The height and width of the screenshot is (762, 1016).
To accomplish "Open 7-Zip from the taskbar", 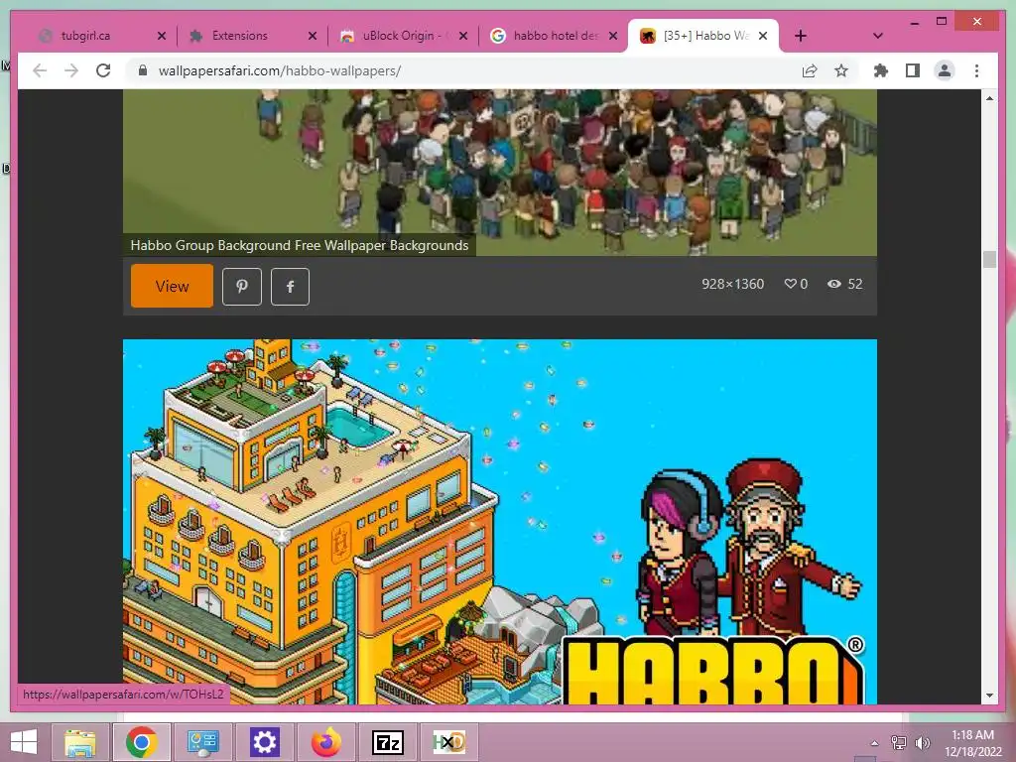I will click(388, 742).
